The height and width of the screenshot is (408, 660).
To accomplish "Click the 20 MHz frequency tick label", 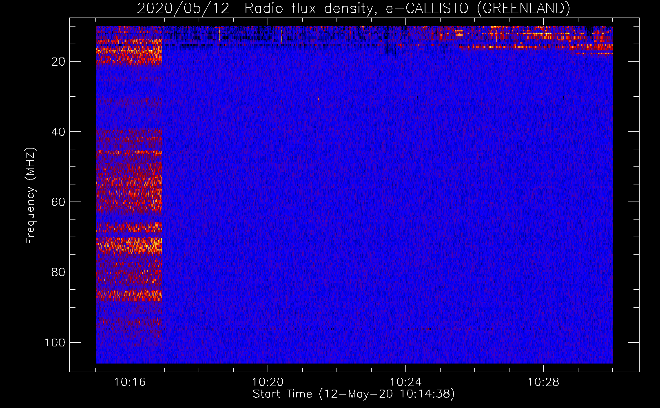I will click(x=58, y=62).
